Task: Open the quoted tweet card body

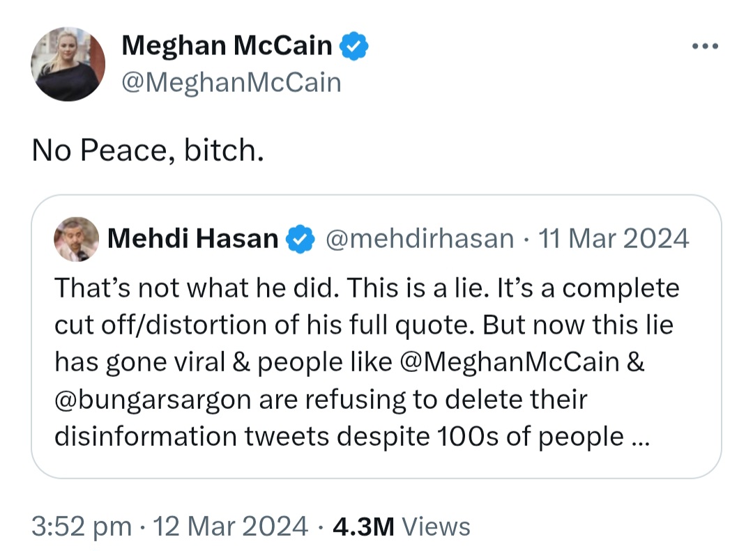Action: pos(376,336)
